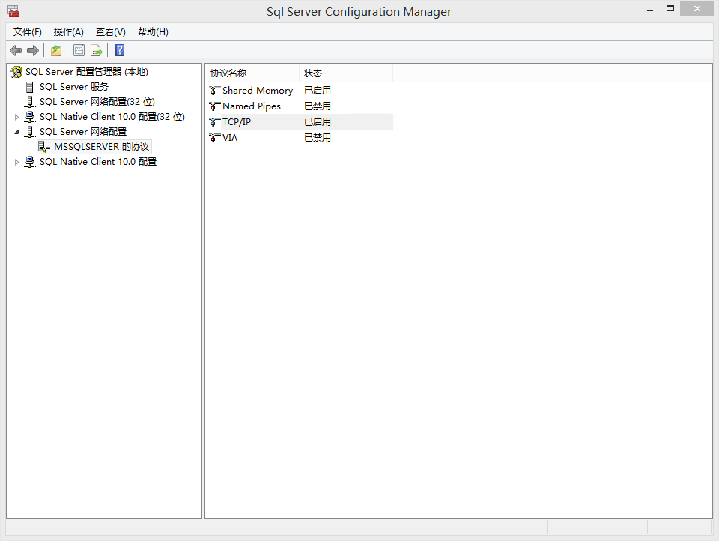Image resolution: width=719 pixels, height=541 pixels.
Task: Close the Sql Server Configuration Manager window
Action: click(x=697, y=9)
